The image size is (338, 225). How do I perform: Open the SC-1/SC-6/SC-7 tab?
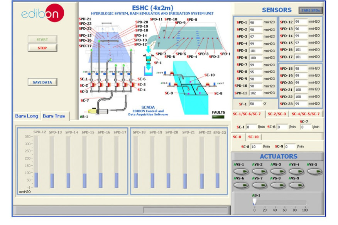(x=247, y=114)
